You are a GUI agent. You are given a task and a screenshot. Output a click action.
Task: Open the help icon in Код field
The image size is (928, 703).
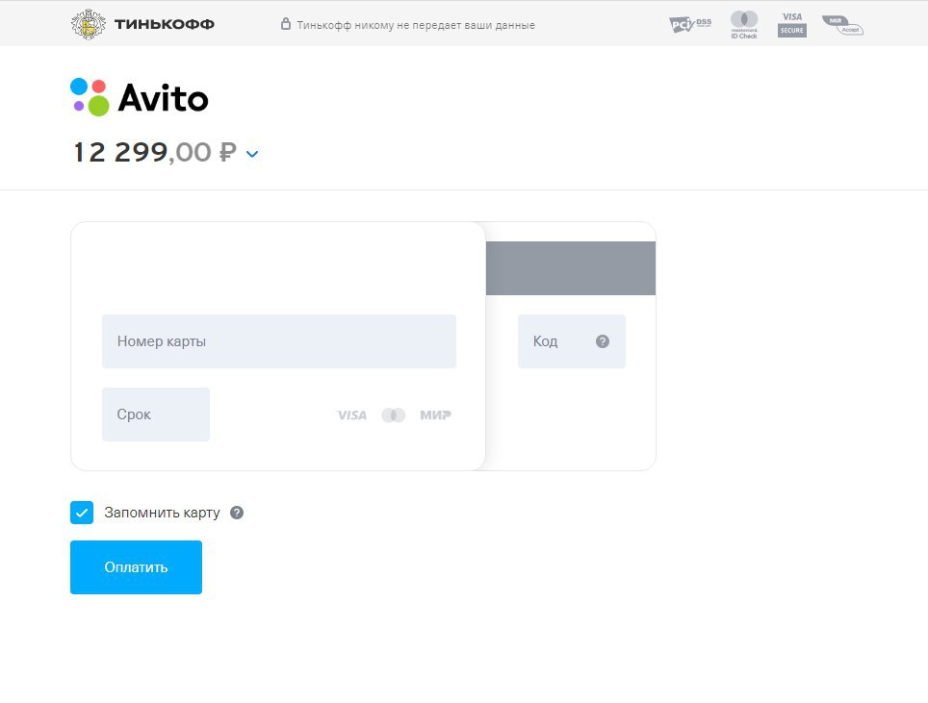tap(603, 341)
